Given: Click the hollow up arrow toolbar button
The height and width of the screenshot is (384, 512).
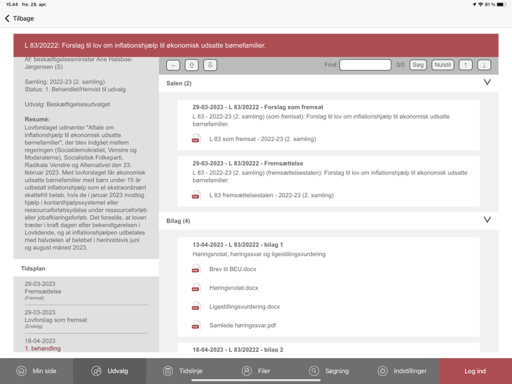Looking at the screenshot, I should pyautogui.click(x=191, y=65).
